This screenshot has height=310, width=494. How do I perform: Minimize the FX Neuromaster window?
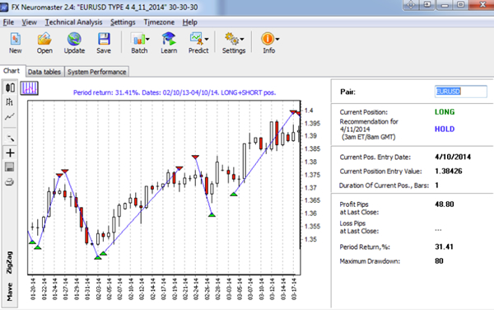(x=445, y=5)
